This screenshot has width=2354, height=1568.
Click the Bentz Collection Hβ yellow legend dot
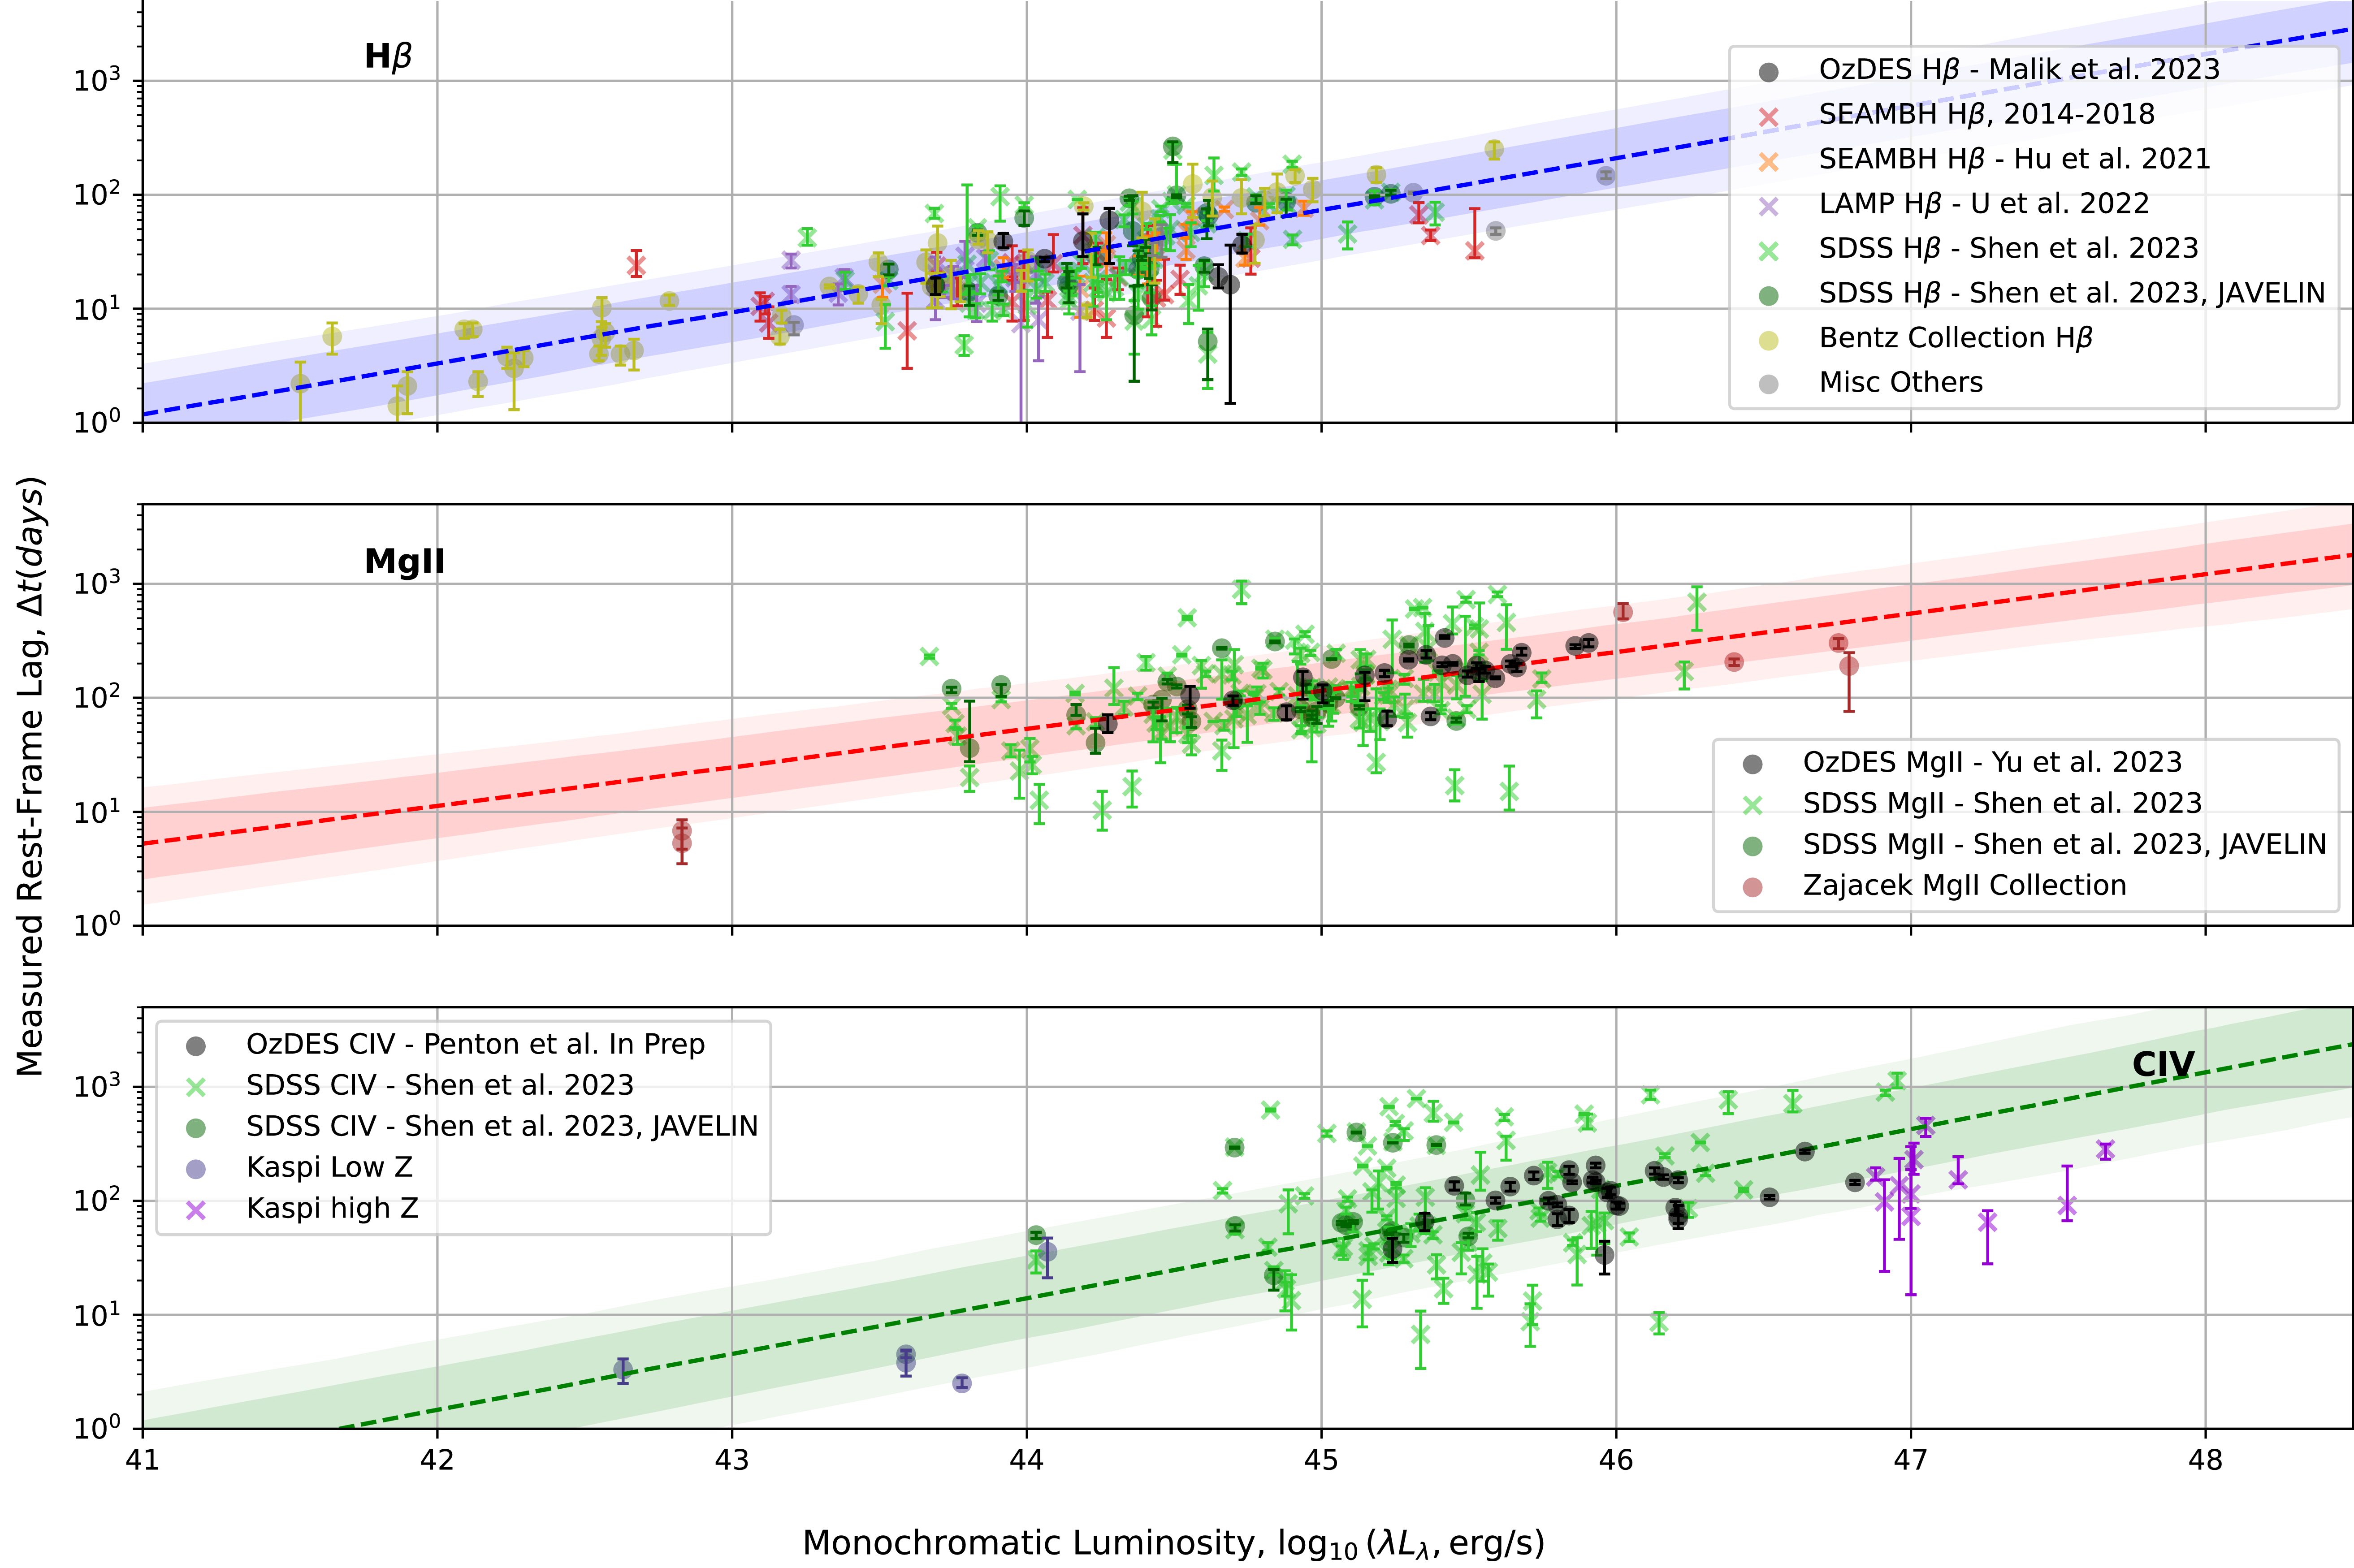[1768, 340]
